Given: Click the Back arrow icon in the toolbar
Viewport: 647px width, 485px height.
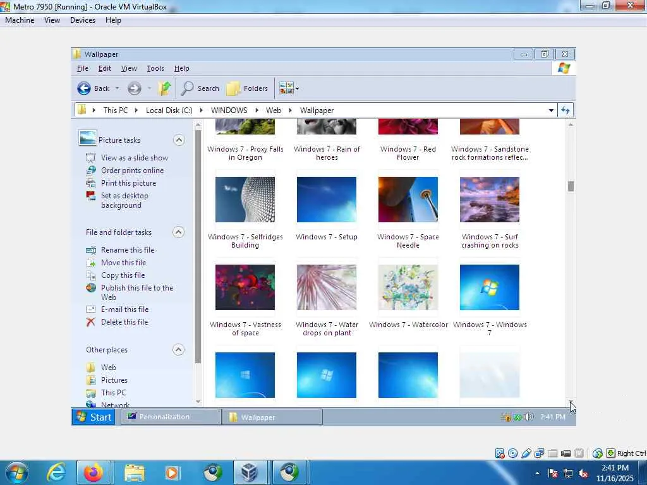Looking at the screenshot, I should [x=84, y=88].
